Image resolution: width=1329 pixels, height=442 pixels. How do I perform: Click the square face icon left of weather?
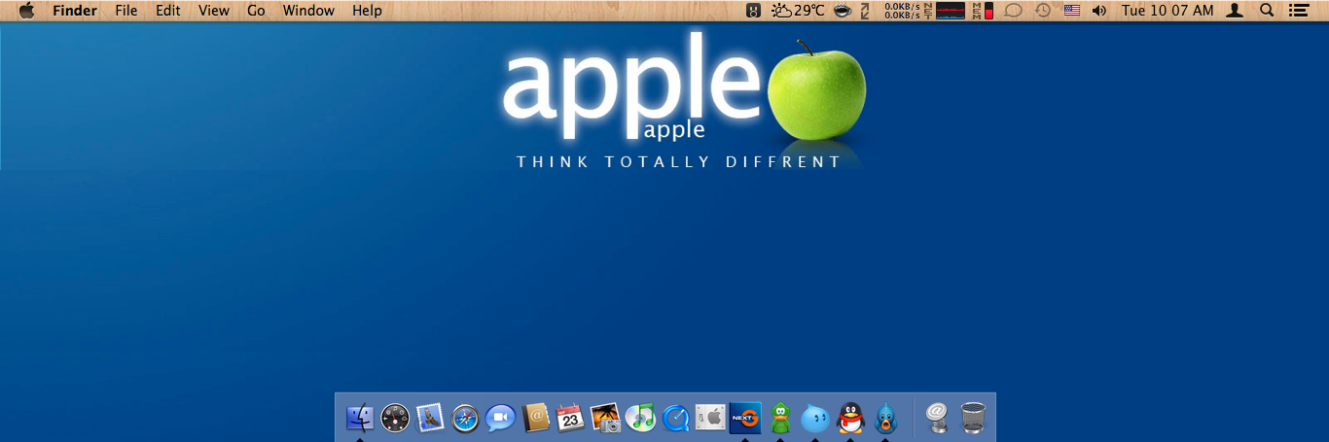point(754,11)
